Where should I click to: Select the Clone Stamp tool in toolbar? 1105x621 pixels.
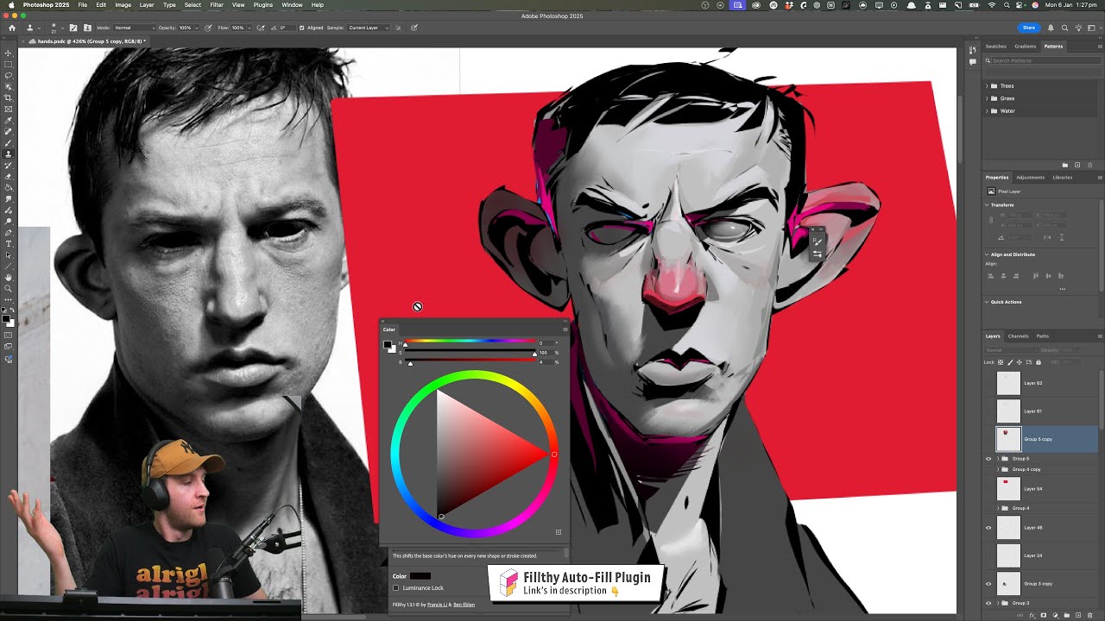9,154
